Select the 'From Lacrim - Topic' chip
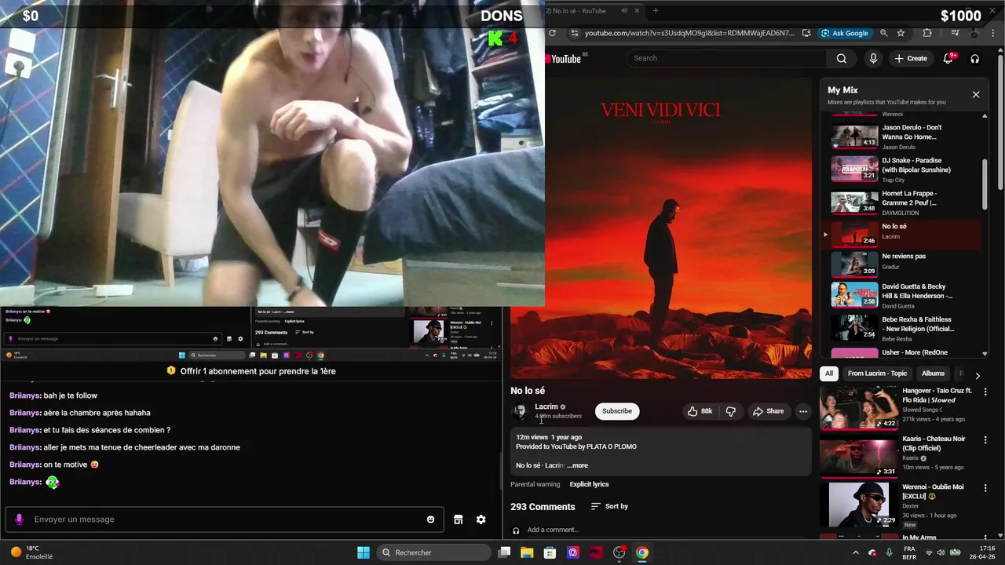Screen dimensions: 1005x565 point(877,374)
